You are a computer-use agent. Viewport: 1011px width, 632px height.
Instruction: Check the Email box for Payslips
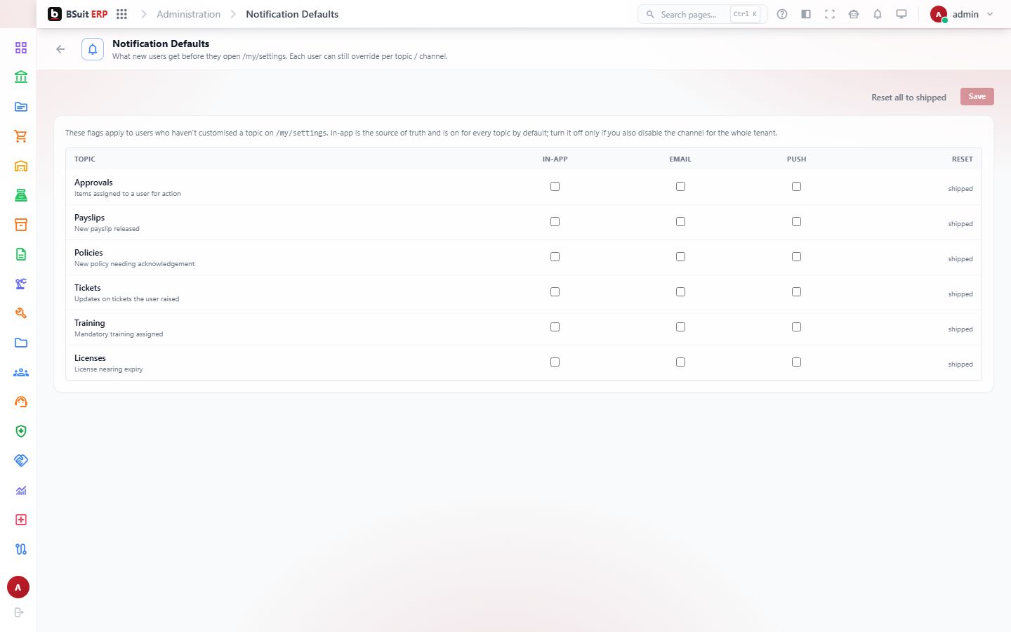(680, 222)
